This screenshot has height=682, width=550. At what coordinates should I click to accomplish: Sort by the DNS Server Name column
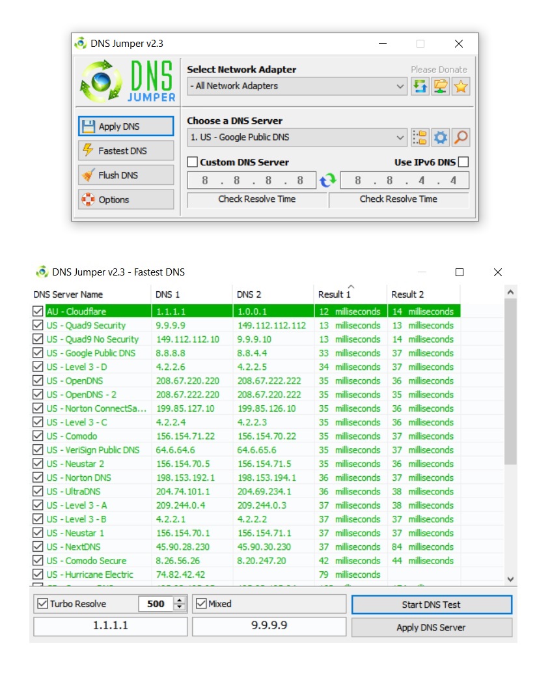[x=90, y=294]
